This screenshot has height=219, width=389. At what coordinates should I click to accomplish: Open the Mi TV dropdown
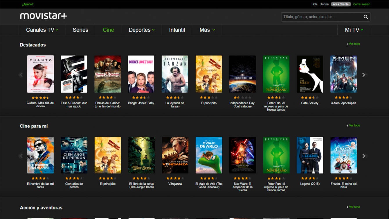[x=354, y=30]
